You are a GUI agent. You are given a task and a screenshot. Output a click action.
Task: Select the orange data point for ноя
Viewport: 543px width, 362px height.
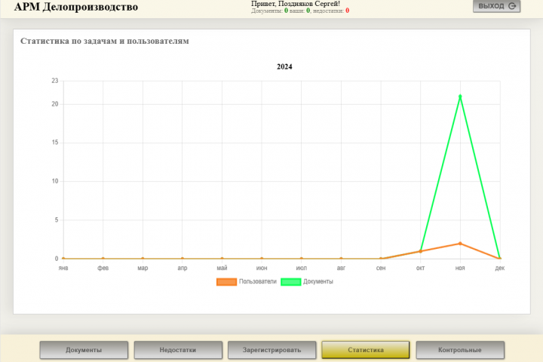(x=460, y=244)
